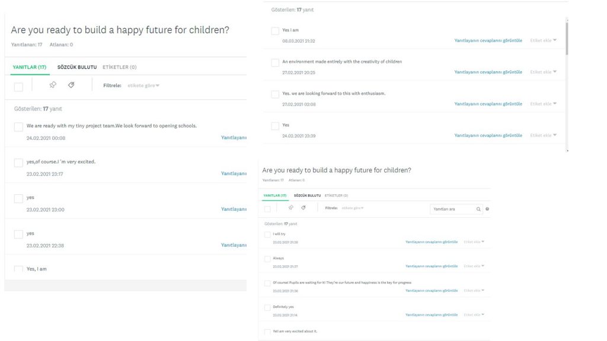This screenshot has width=607, height=341.
Task: Click the pin icon beside the 'Yanıtları ara' search box
Action: pos(290,208)
